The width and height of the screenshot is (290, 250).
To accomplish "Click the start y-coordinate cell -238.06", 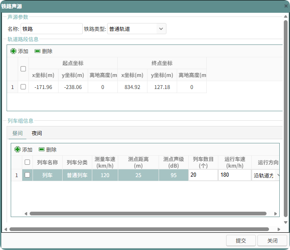I will coord(73,87).
